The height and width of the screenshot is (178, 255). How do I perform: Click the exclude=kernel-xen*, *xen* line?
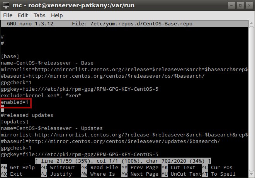pos(41,96)
